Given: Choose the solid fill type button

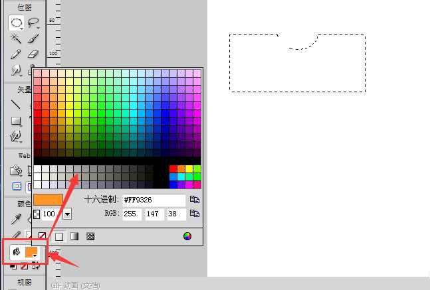Looking at the screenshot, I should pyautogui.click(x=59, y=236).
